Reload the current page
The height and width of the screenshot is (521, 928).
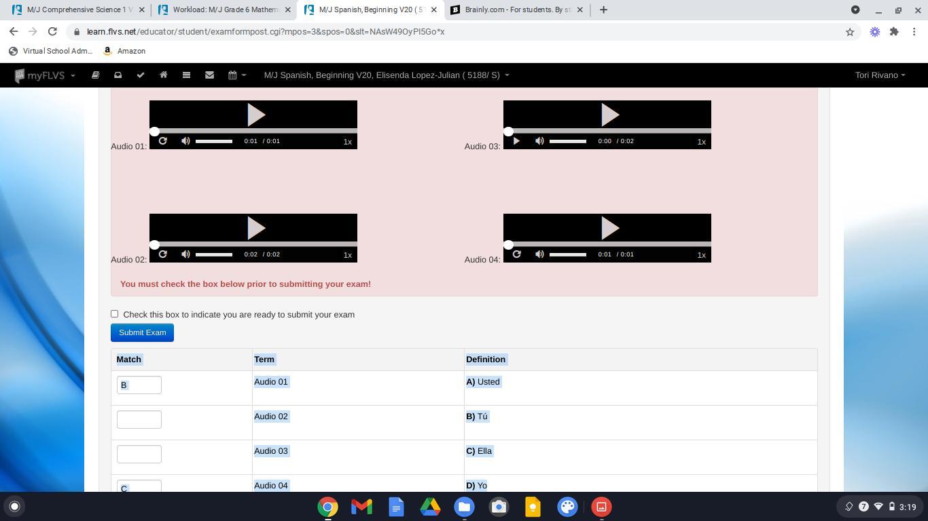[x=52, y=32]
